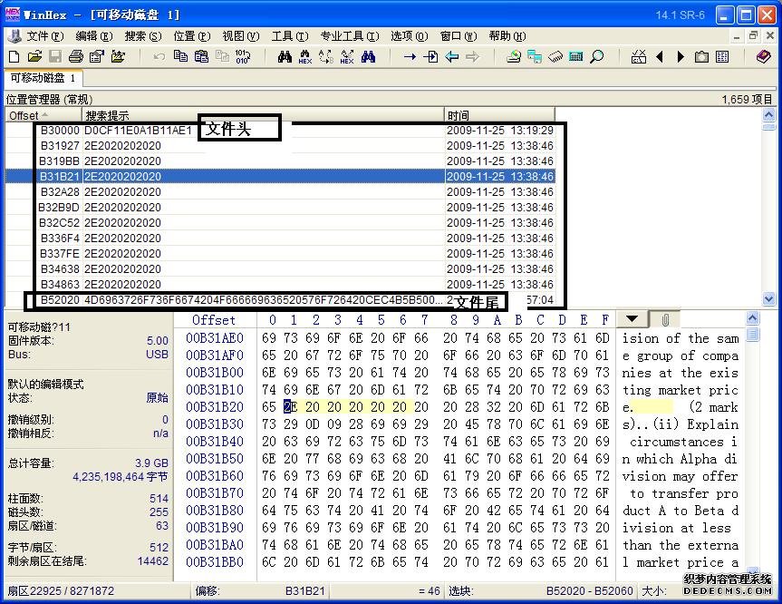Click the Go To Offset arrow icon

coord(410,56)
